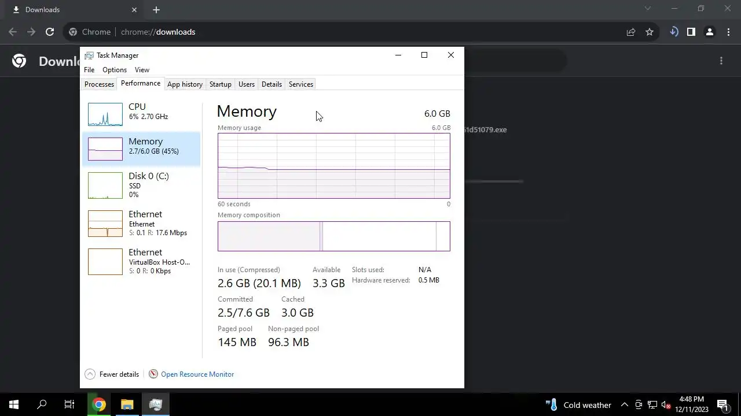Click the Committed 2.5/7.6 GB value
The height and width of the screenshot is (416, 741).
coord(244,313)
